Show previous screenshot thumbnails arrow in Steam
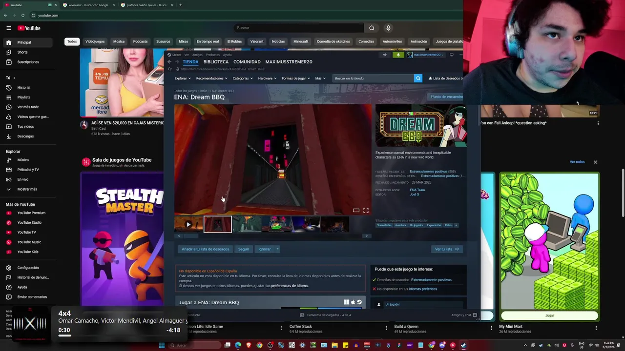Screen dimensions: 625x351 [179, 236]
